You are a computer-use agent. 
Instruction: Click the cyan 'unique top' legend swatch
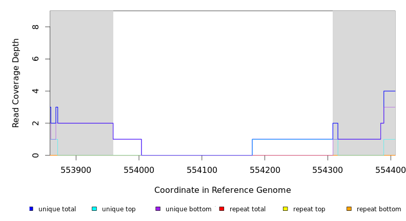94,209
